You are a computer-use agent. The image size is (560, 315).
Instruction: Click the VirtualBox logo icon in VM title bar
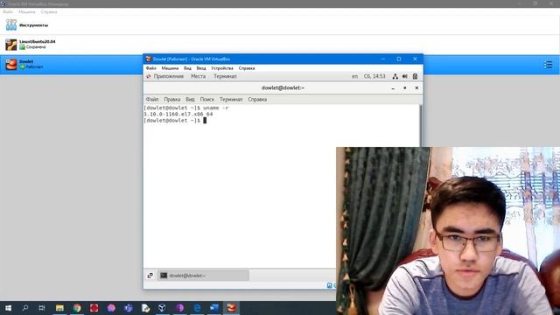pos(149,59)
